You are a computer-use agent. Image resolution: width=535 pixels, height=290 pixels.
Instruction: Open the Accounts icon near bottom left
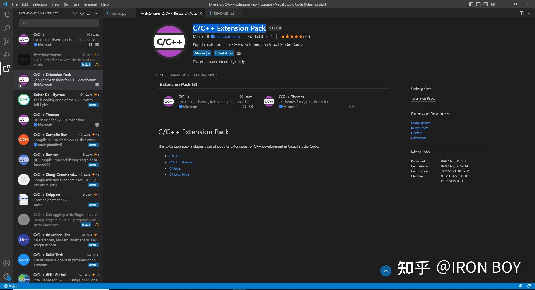6,263
